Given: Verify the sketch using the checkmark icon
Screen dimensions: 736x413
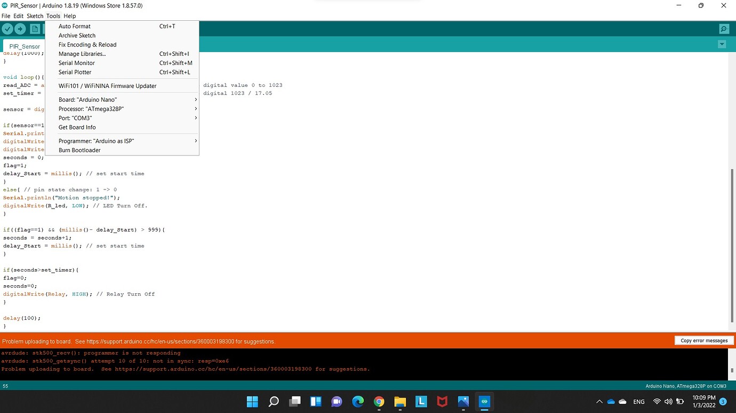Looking at the screenshot, I should pyautogui.click(x=7, y=29).
